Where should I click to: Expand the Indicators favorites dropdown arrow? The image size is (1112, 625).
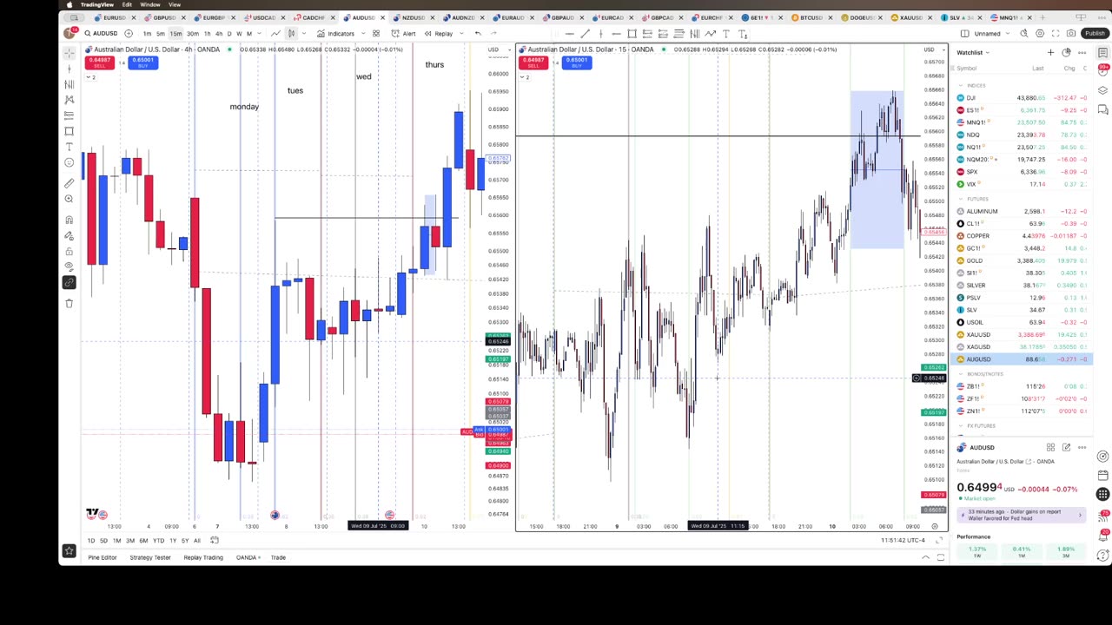(362, 34)
